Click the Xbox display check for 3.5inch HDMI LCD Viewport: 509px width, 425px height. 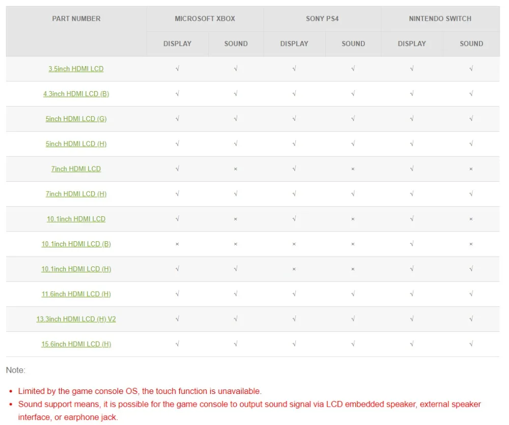click(x=177, y=69)
